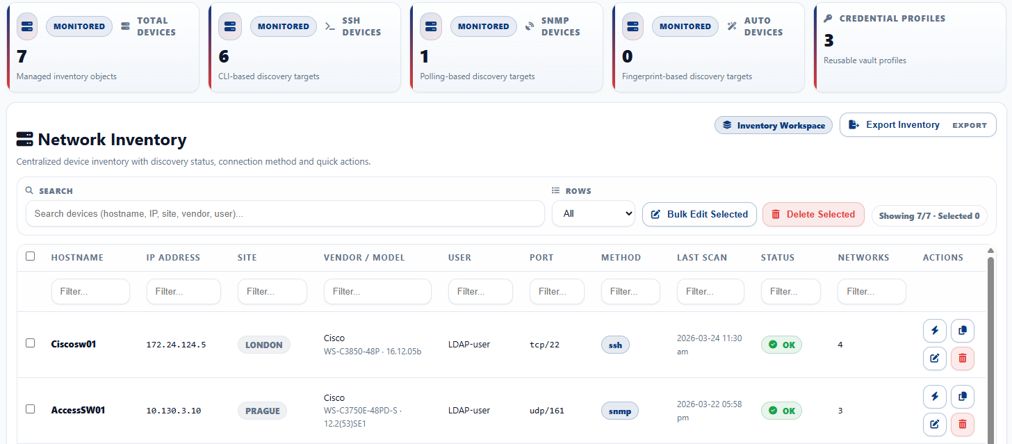This screenshot has width=1012, height=444.
Task: Click the LONDON site tag
Action: 264,345
